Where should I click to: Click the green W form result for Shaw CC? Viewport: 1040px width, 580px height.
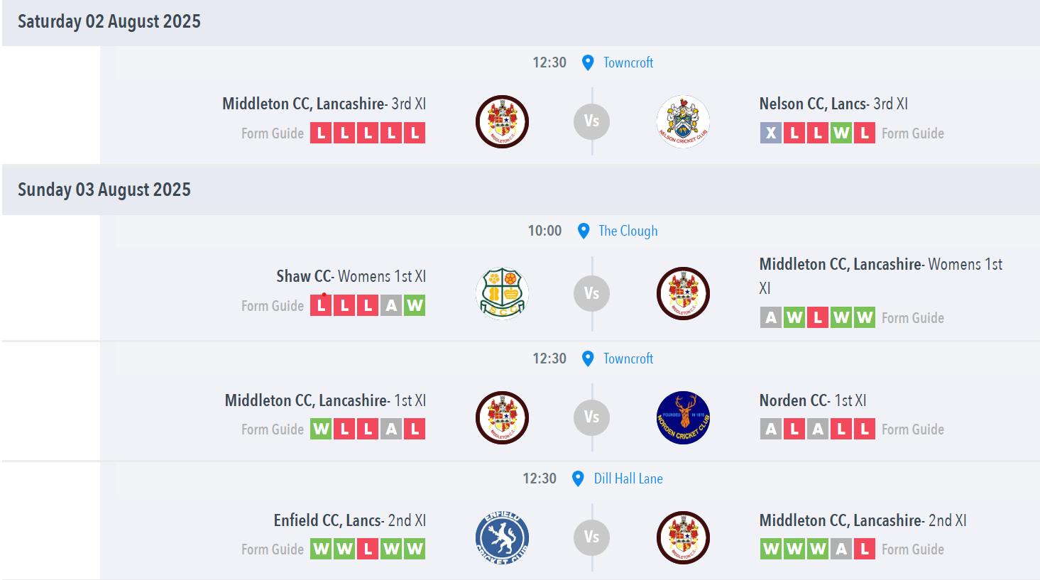pos(415,305)
